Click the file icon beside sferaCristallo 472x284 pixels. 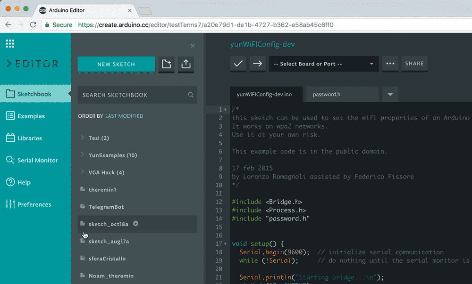tap(83, 258)
